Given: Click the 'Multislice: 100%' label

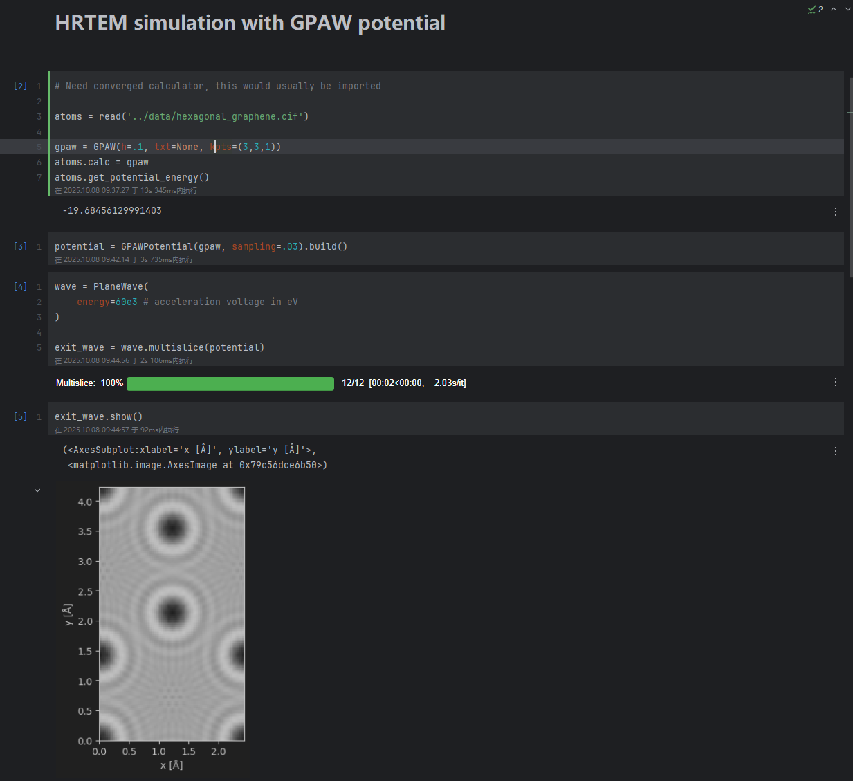Looking at the screenshot, I should point(89,383).
